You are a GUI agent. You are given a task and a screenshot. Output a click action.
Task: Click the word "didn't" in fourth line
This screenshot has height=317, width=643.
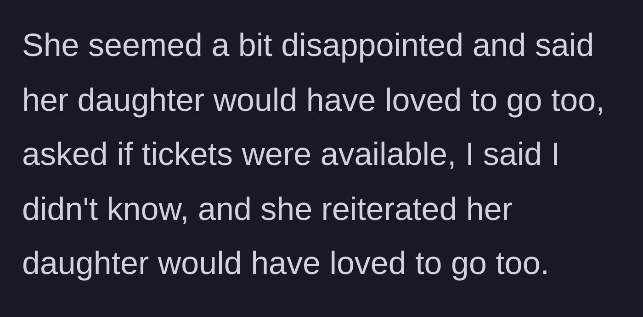click(x=60, y=209)
